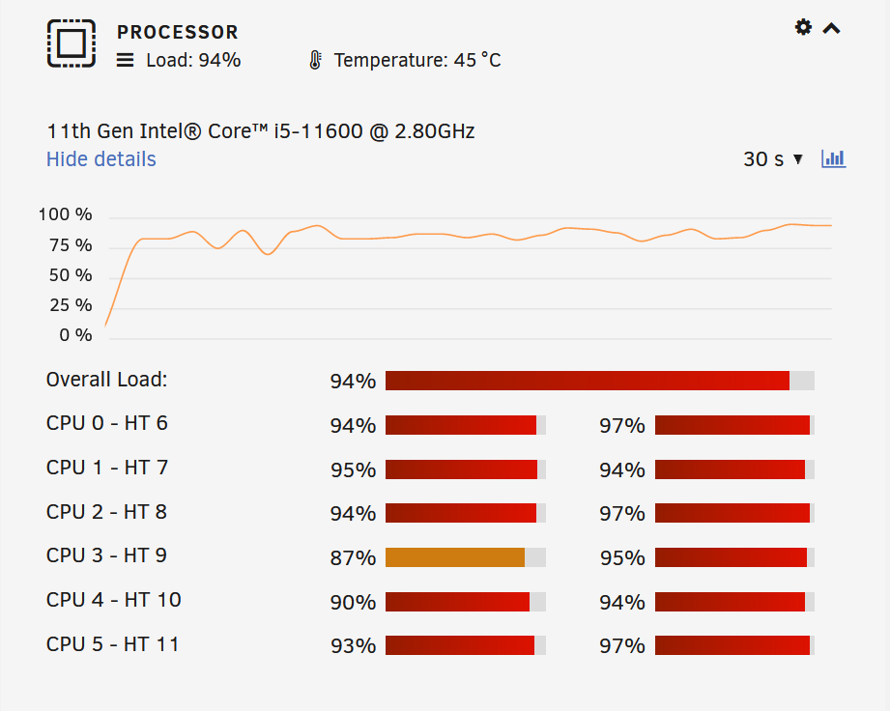This screenshot has height=711, width=890.
Task: Click the load bars icon
Action: click(x=125, y=60)
